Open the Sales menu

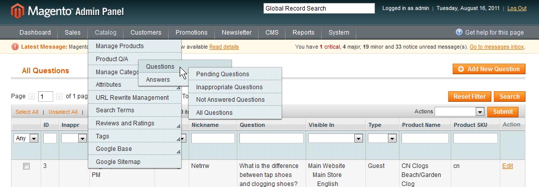pyautogui.click(x=73, y=33)
